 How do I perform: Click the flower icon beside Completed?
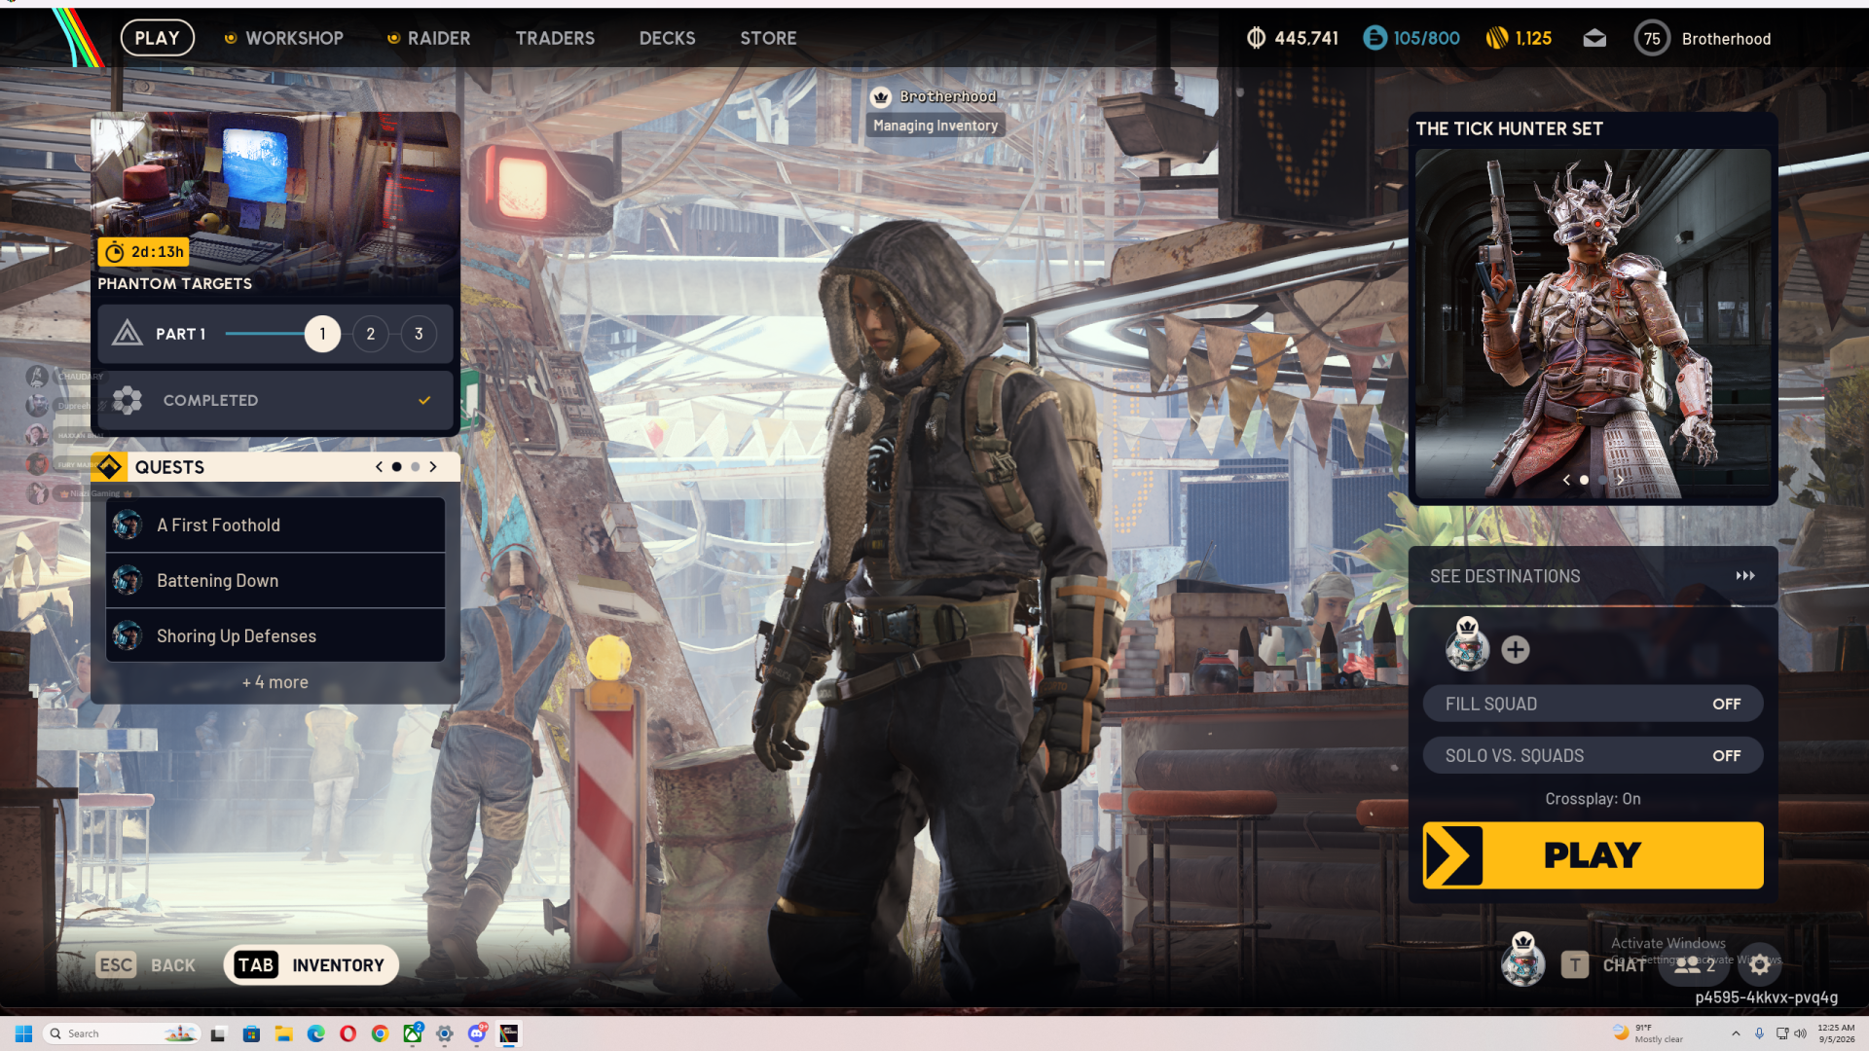[128, 400]
